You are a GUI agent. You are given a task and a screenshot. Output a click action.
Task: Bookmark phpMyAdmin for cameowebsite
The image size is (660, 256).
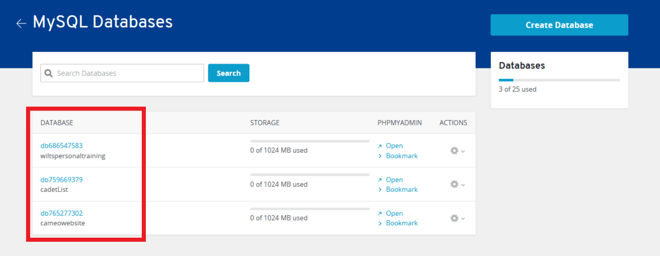pos(402,223)
